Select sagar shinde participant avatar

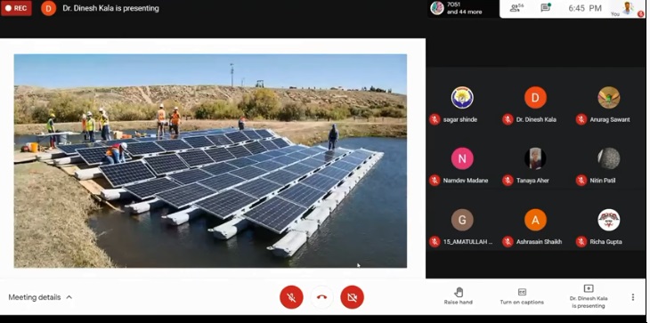[462, 98]
